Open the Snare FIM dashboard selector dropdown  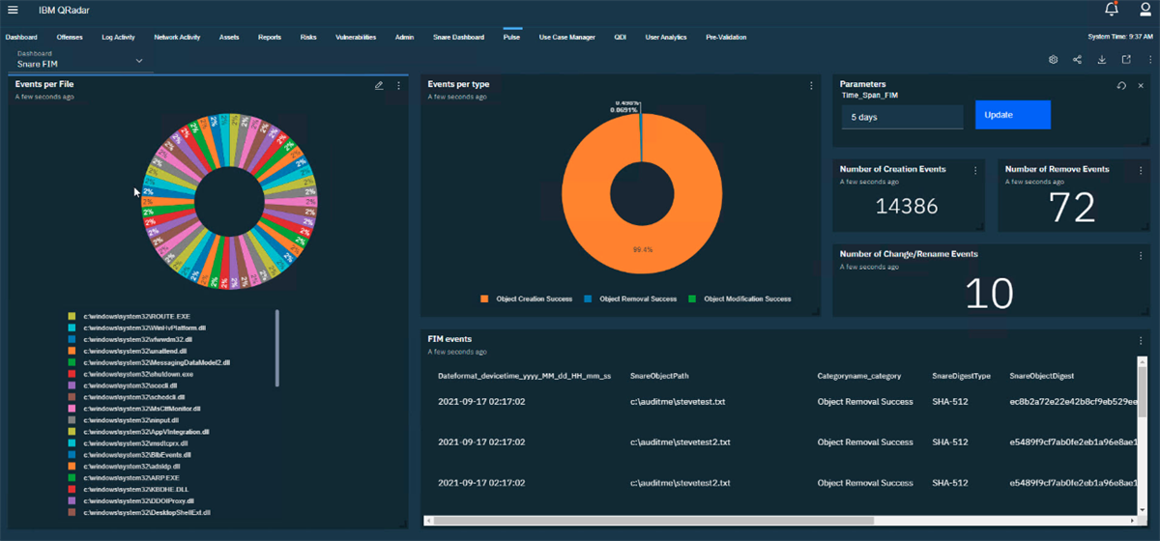point(80,59)
